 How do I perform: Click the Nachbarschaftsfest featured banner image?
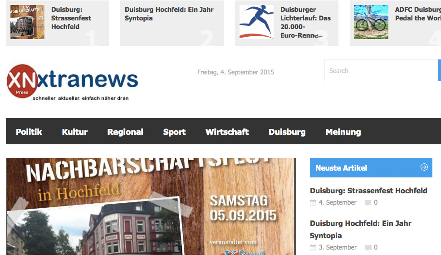coord(151,206)
